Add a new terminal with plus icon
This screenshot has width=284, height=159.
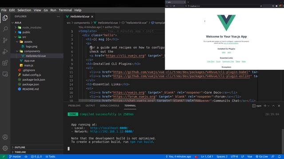(265, 106)
